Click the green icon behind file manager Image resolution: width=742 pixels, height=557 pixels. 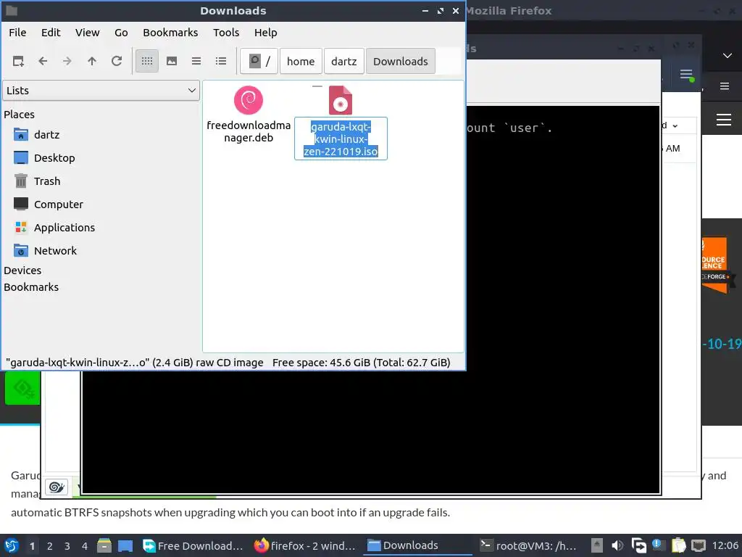click(x=22, y=388)
